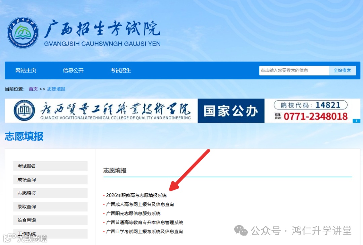The height and width of the screenshot is (245, 363).
Task: Go to 首页 in the breadcrumb
Action: 33,89
